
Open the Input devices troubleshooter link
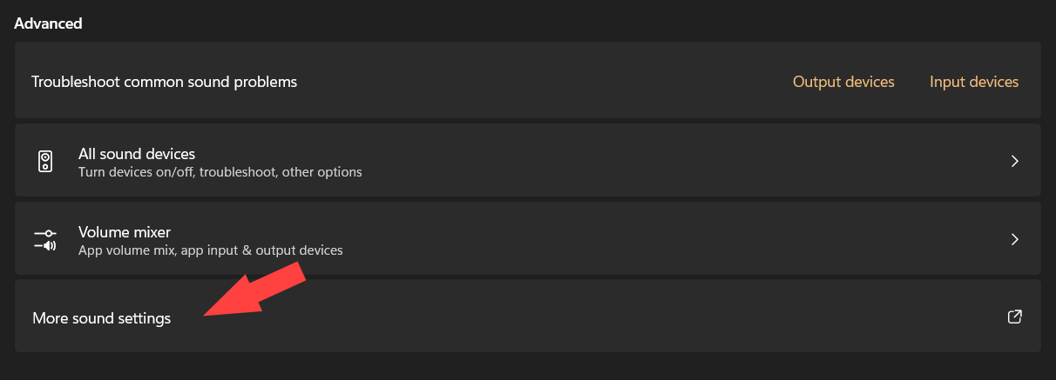point(973,82)
